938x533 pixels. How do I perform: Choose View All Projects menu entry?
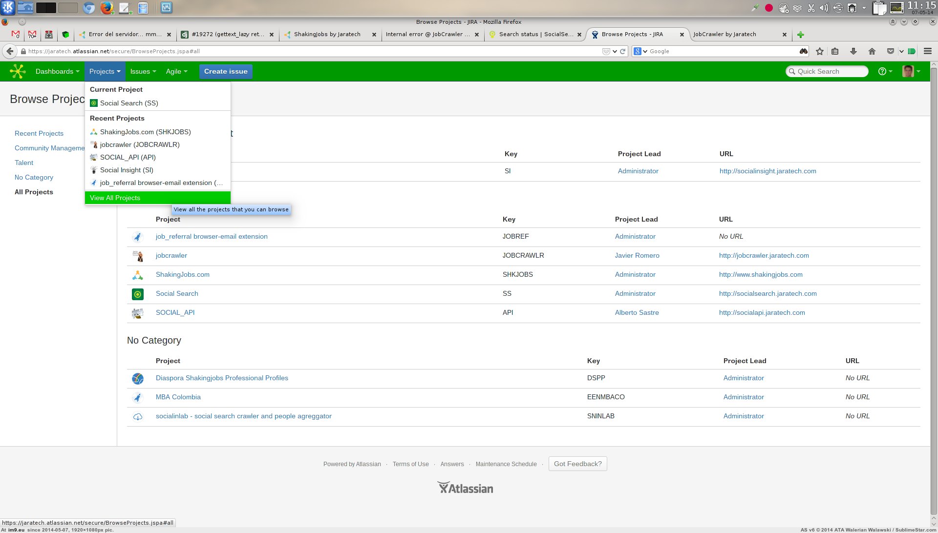click(x=157, y=198)
